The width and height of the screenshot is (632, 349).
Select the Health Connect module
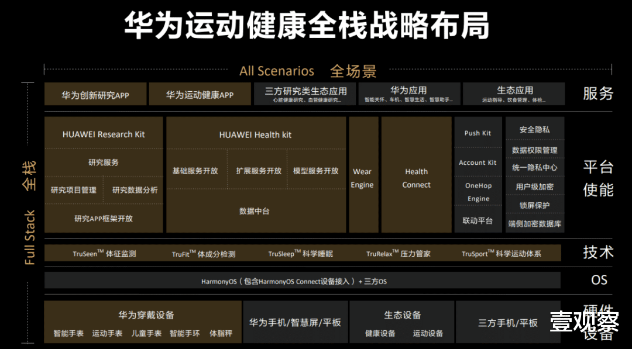415,178
